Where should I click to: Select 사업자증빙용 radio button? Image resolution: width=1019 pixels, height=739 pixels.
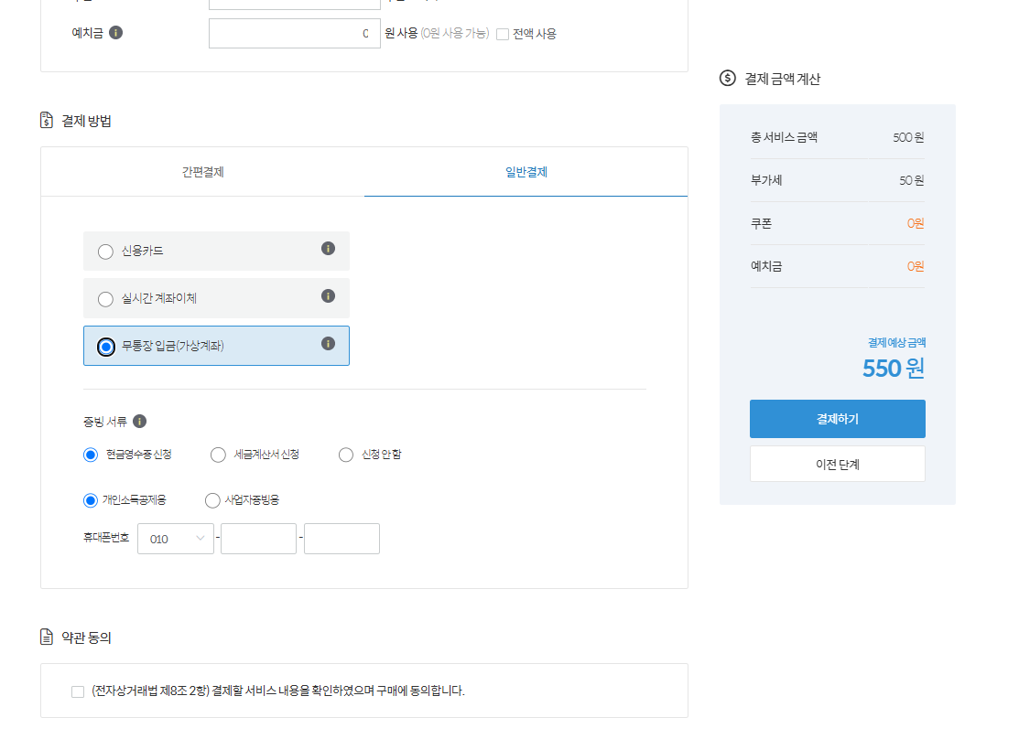[212, 500]
